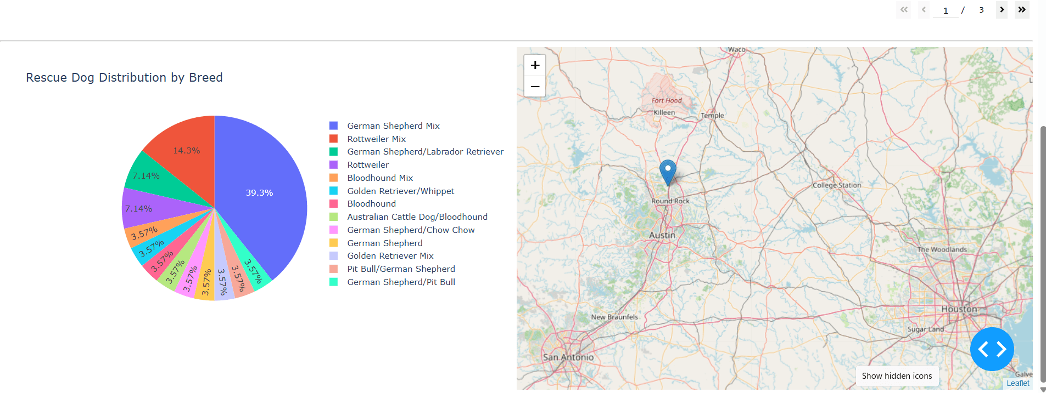Click the Round Rock map label
This screenshot has width=1046, height=393.
click(670, 201)
